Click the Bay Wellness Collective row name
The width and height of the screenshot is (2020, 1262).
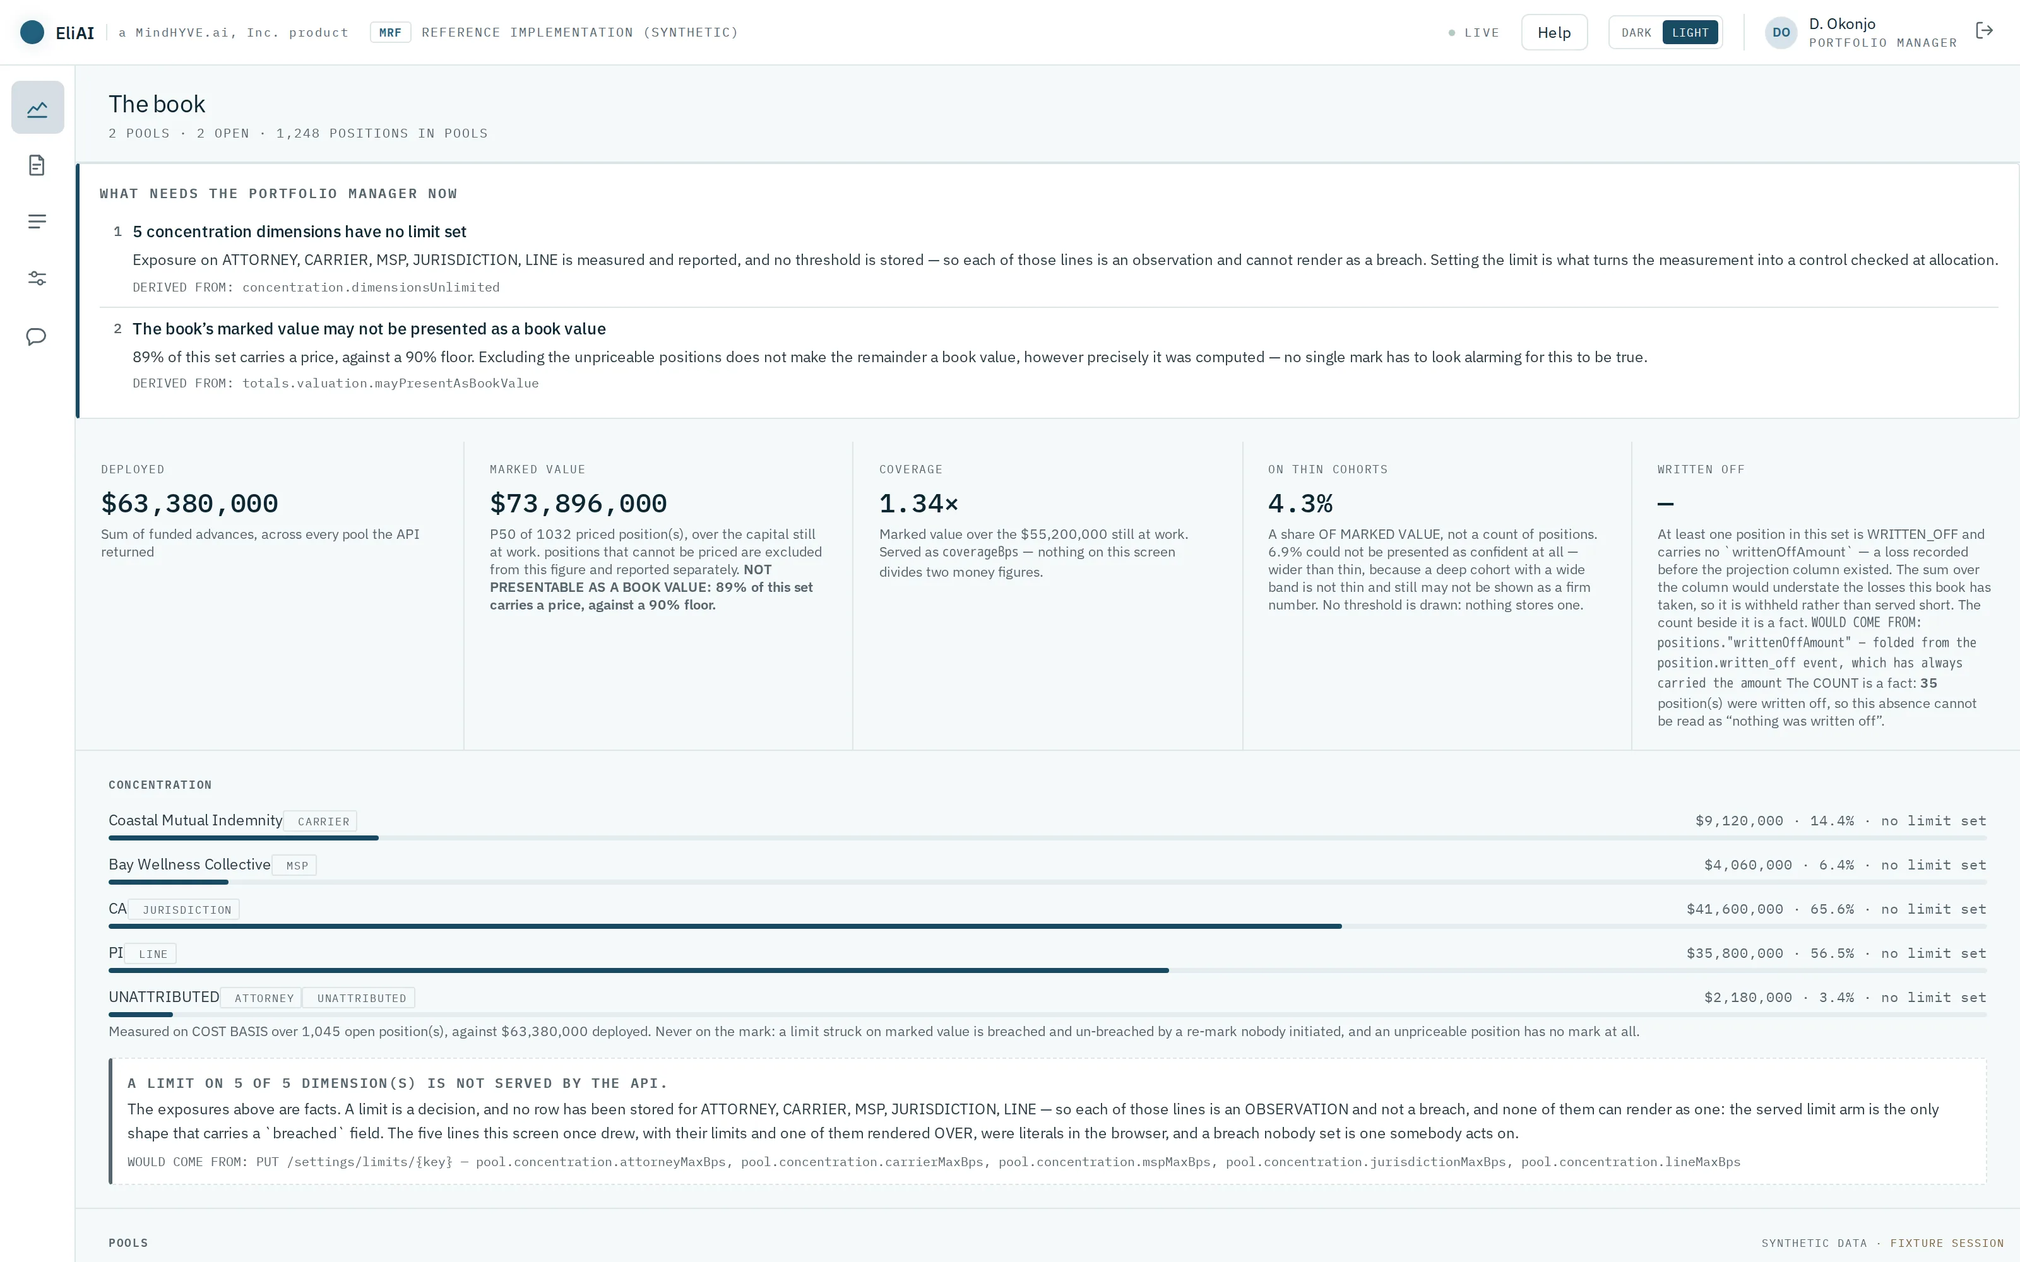coord(189,864)
